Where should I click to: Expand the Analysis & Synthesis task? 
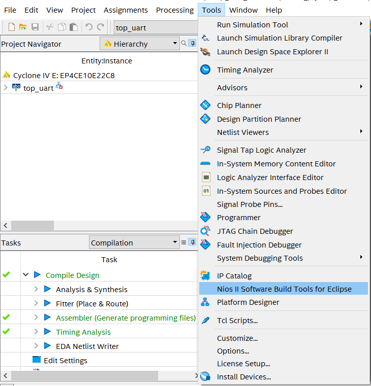point(36,289)
